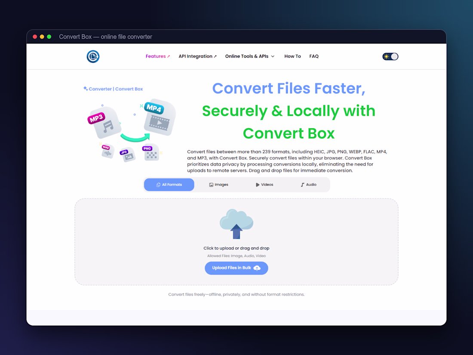The width and height of the screenshot is (473, 355).
Task: Click the MP3 file illustration icon
Action: pos(104,123)
